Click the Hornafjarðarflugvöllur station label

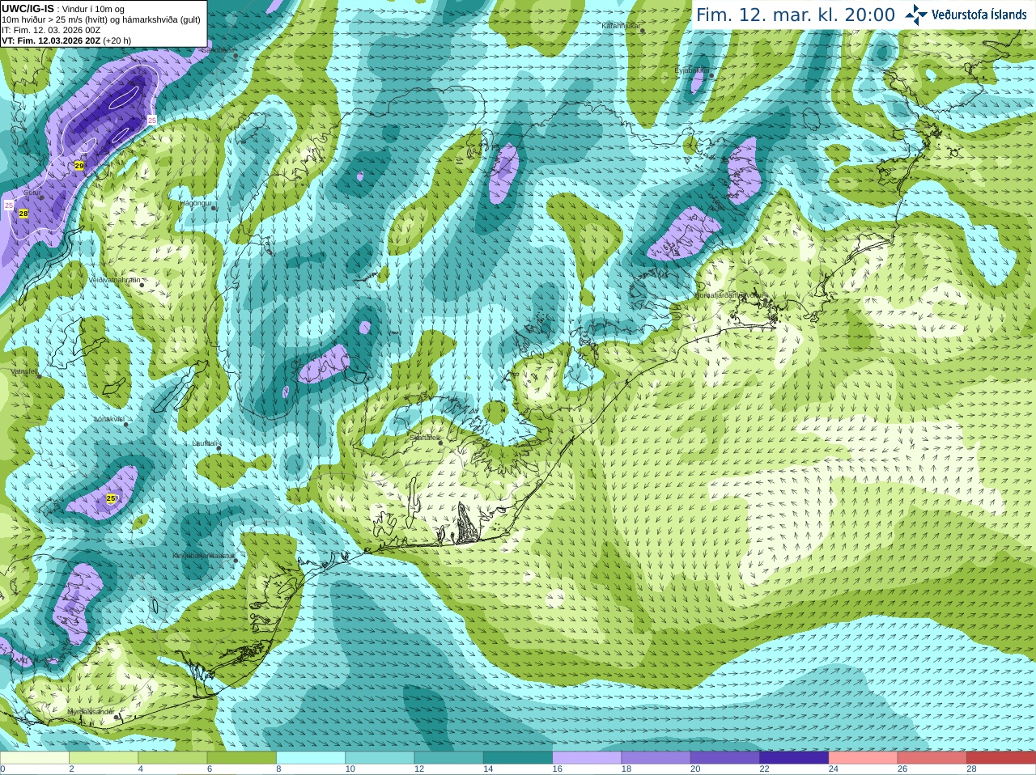[x=728, y=295]
